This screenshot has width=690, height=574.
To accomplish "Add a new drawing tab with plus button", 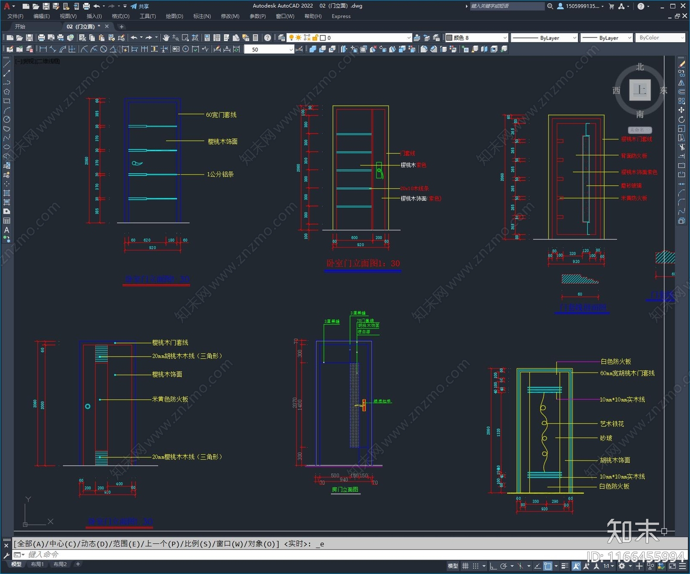I will (122, 27).
